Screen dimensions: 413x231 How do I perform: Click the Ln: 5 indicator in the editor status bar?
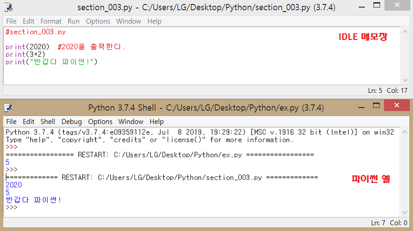[375, 91]
